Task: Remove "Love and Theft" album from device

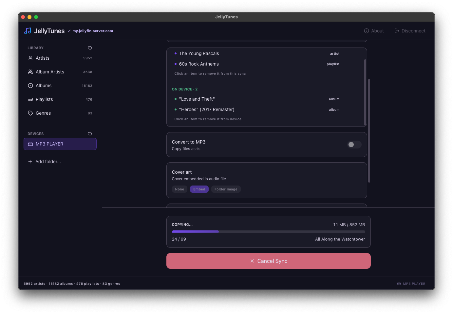Action: point(257,99)
